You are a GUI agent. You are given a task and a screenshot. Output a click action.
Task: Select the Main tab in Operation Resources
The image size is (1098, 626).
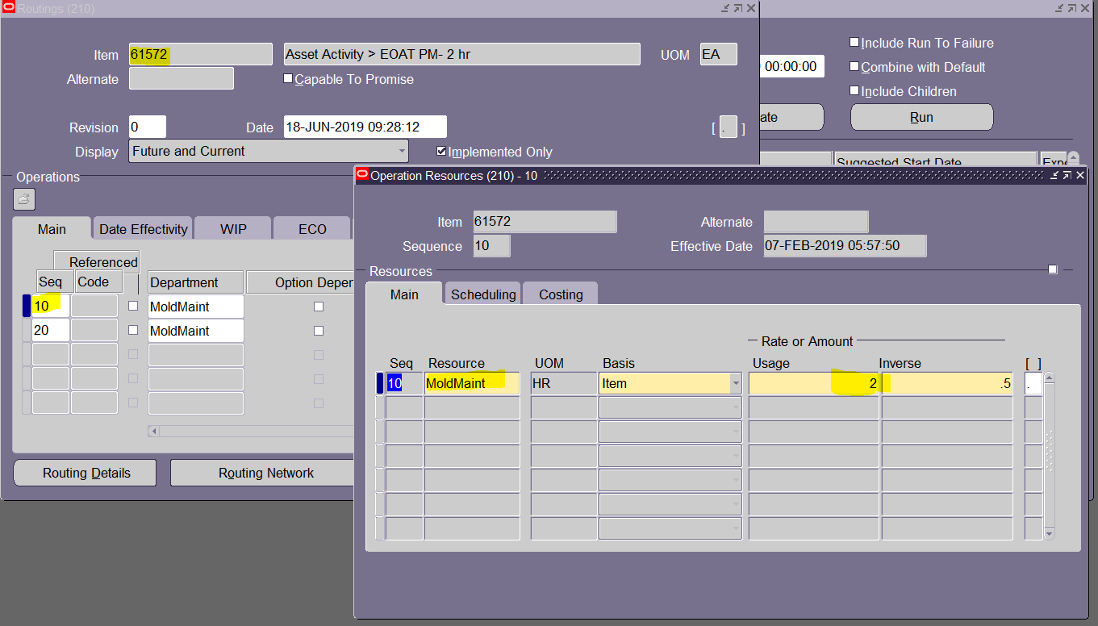(404, 294)
